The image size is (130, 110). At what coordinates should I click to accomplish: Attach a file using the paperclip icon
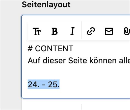coord(127,31)
